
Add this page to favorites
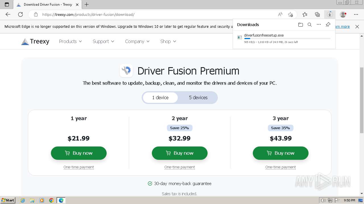pos(290,14)
